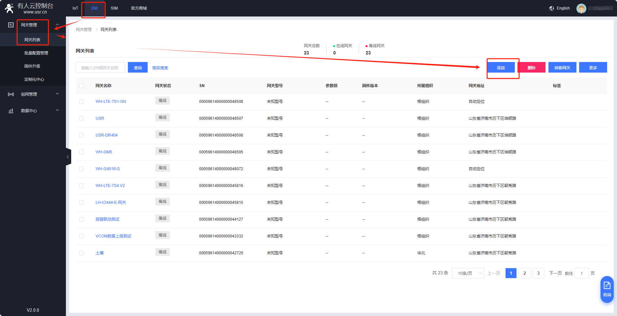Open the 高级搜索 advanced search link
This screenshot has width=617, height=316.
click(160, 68)
